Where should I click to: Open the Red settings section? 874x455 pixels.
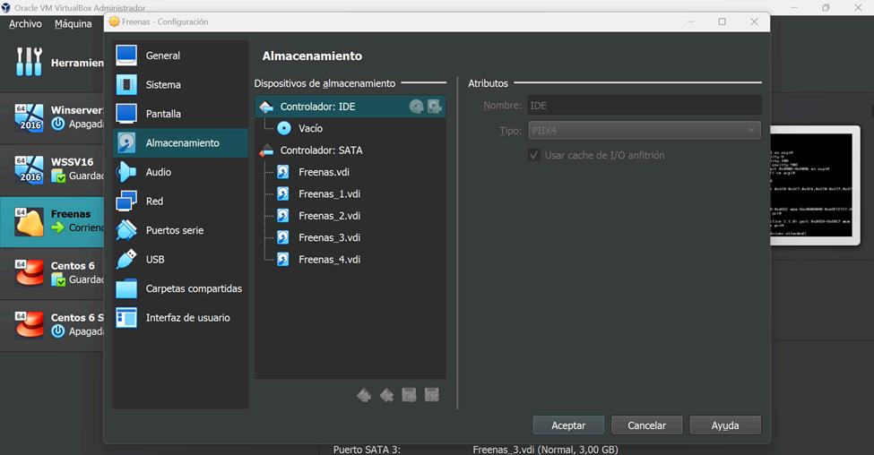pos(180,201)
